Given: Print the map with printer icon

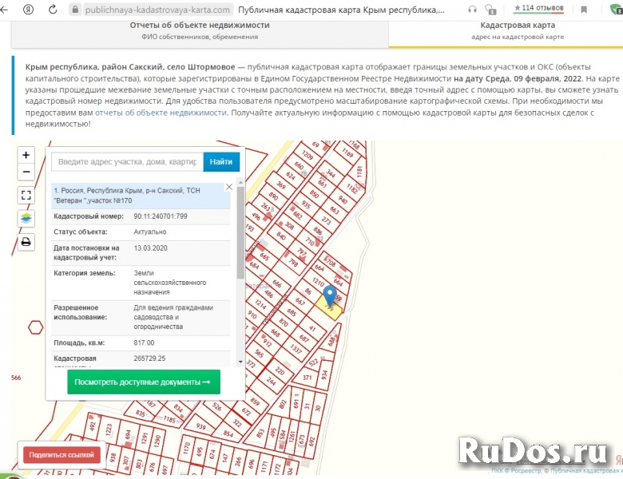Looking at the screenshot, I should tap(26, 242).
